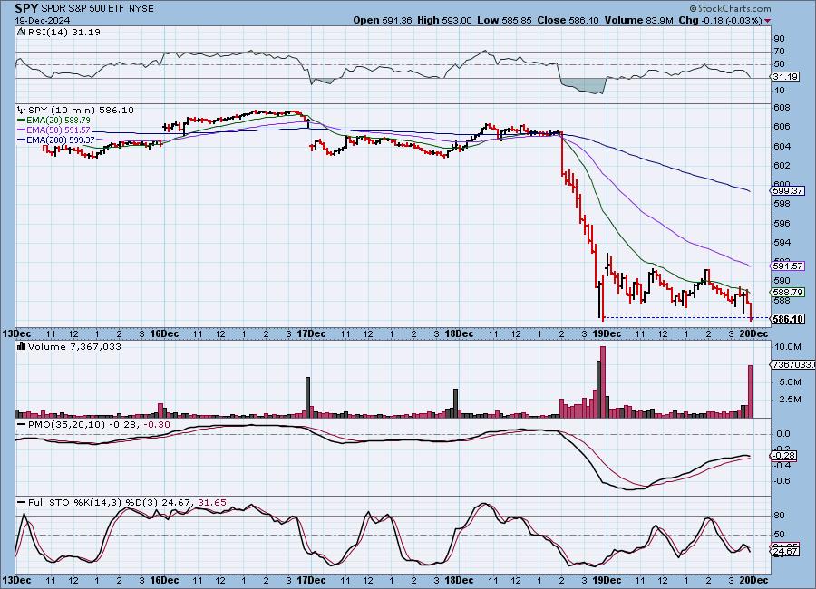Click the PMO legend line marker

pyautogui.click(x=22, y=425)
